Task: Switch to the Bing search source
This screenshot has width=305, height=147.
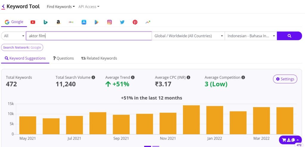Action: [46, 22]
